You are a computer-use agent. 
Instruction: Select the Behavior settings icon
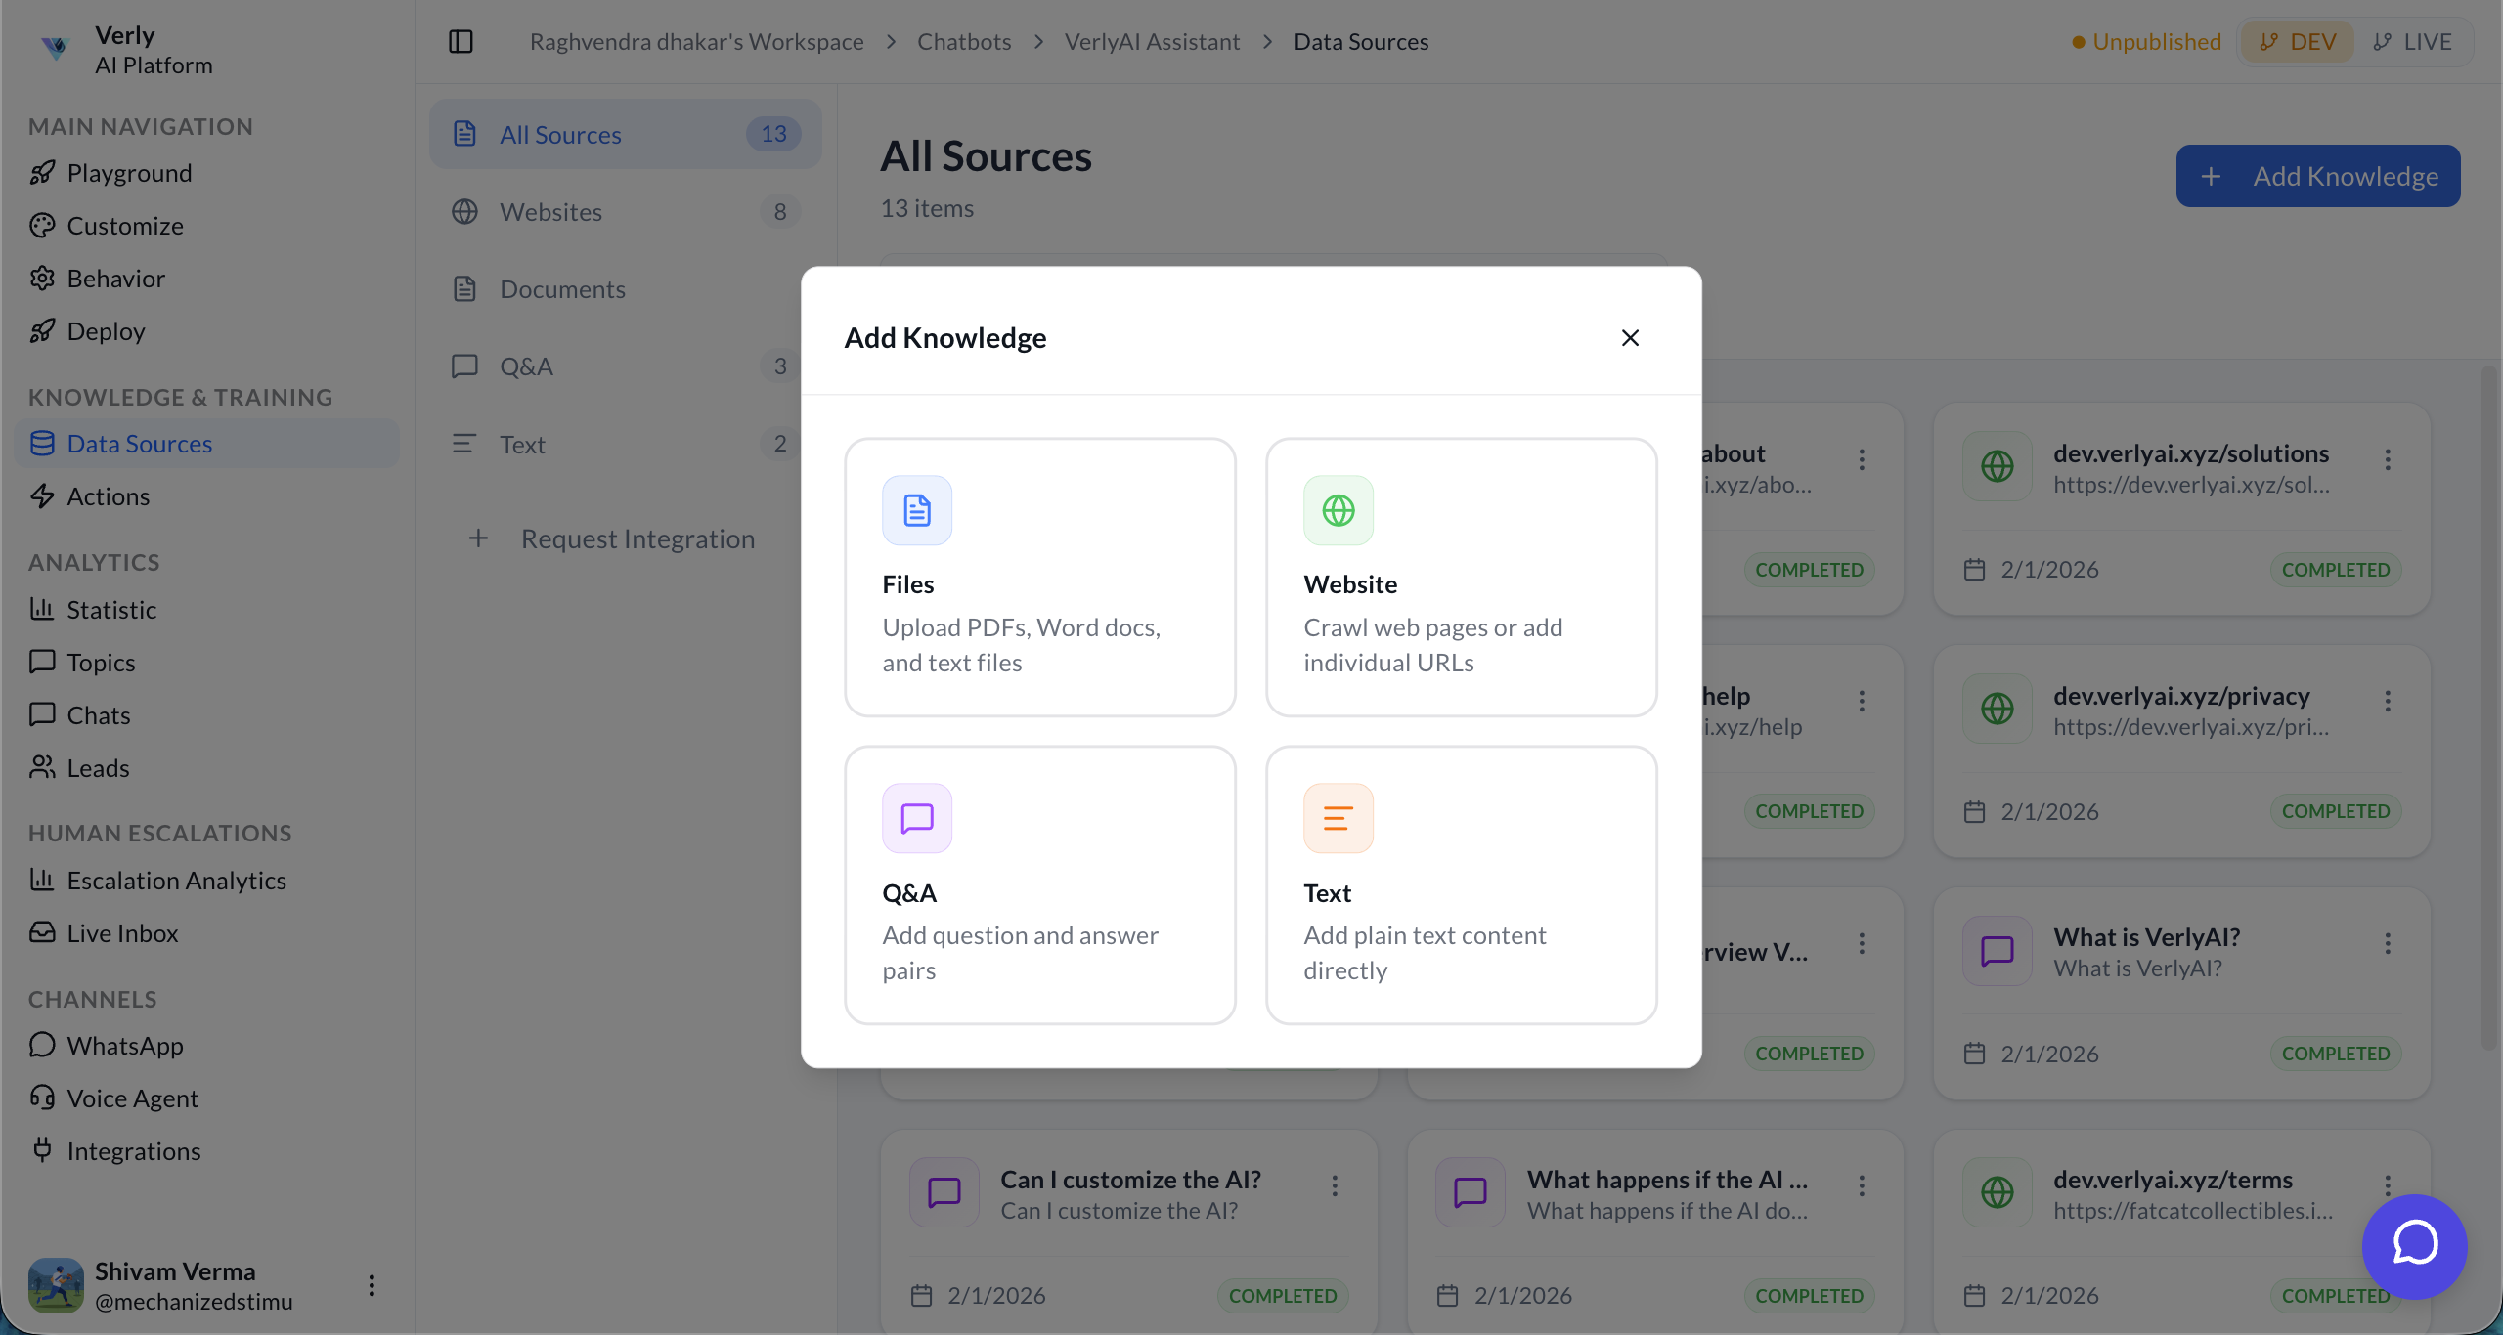pyautogui.click(x=41, y=278)
